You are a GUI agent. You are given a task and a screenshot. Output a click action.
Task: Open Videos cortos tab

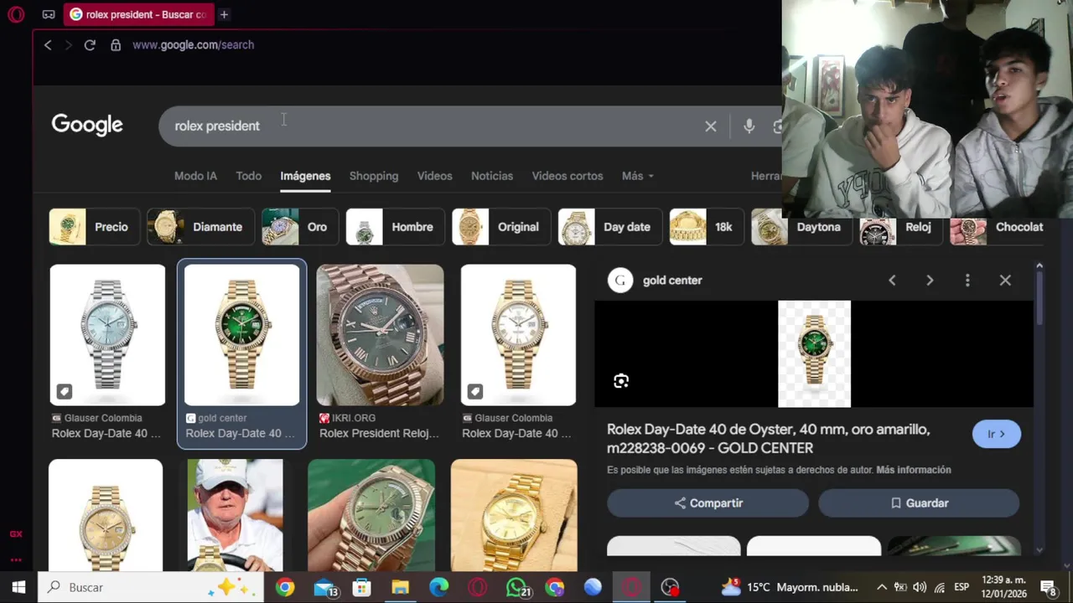[x=568, y=176]
